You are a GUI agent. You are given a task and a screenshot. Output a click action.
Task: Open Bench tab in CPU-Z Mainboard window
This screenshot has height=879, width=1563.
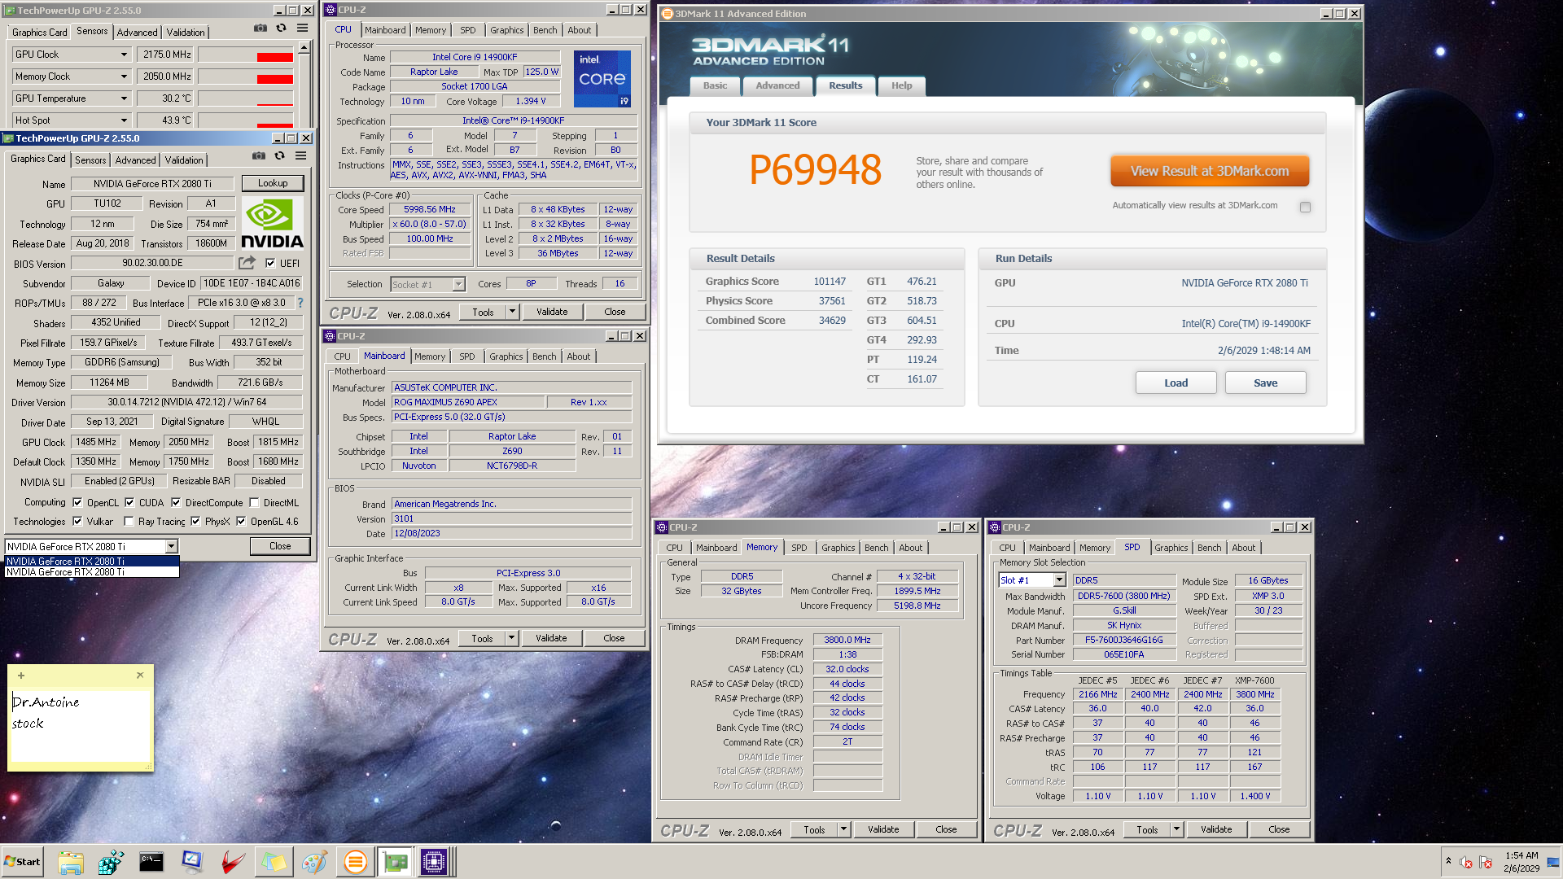tap(544, 356)
